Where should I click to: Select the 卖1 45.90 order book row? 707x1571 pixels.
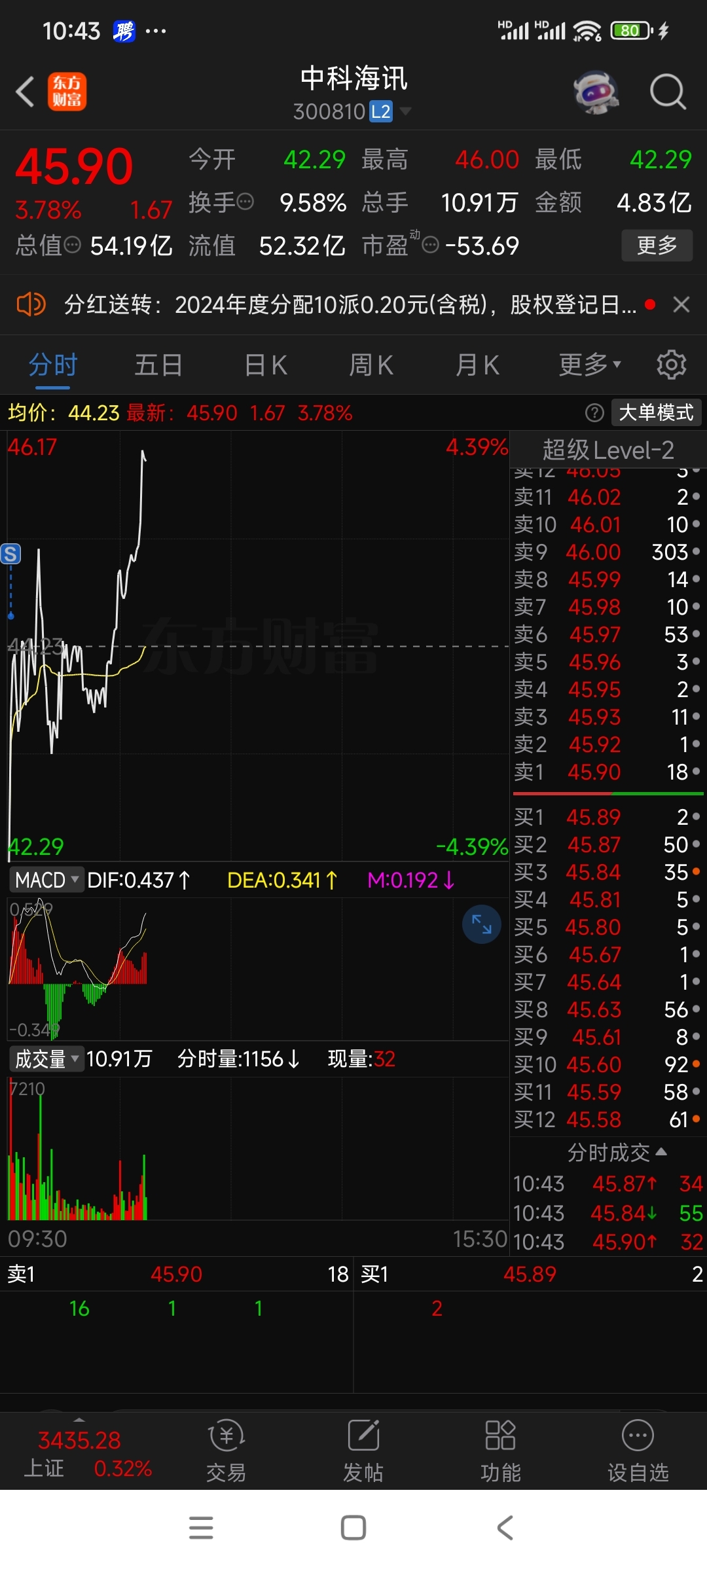pos(607,772)
